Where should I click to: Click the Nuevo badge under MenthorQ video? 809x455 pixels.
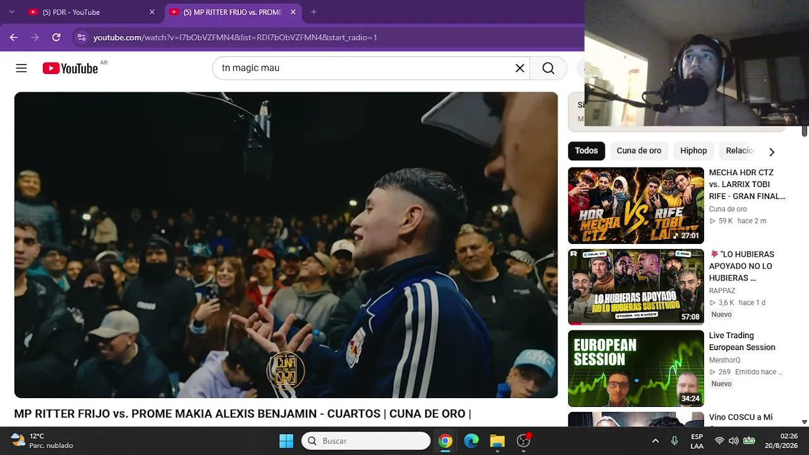point(721,384)
